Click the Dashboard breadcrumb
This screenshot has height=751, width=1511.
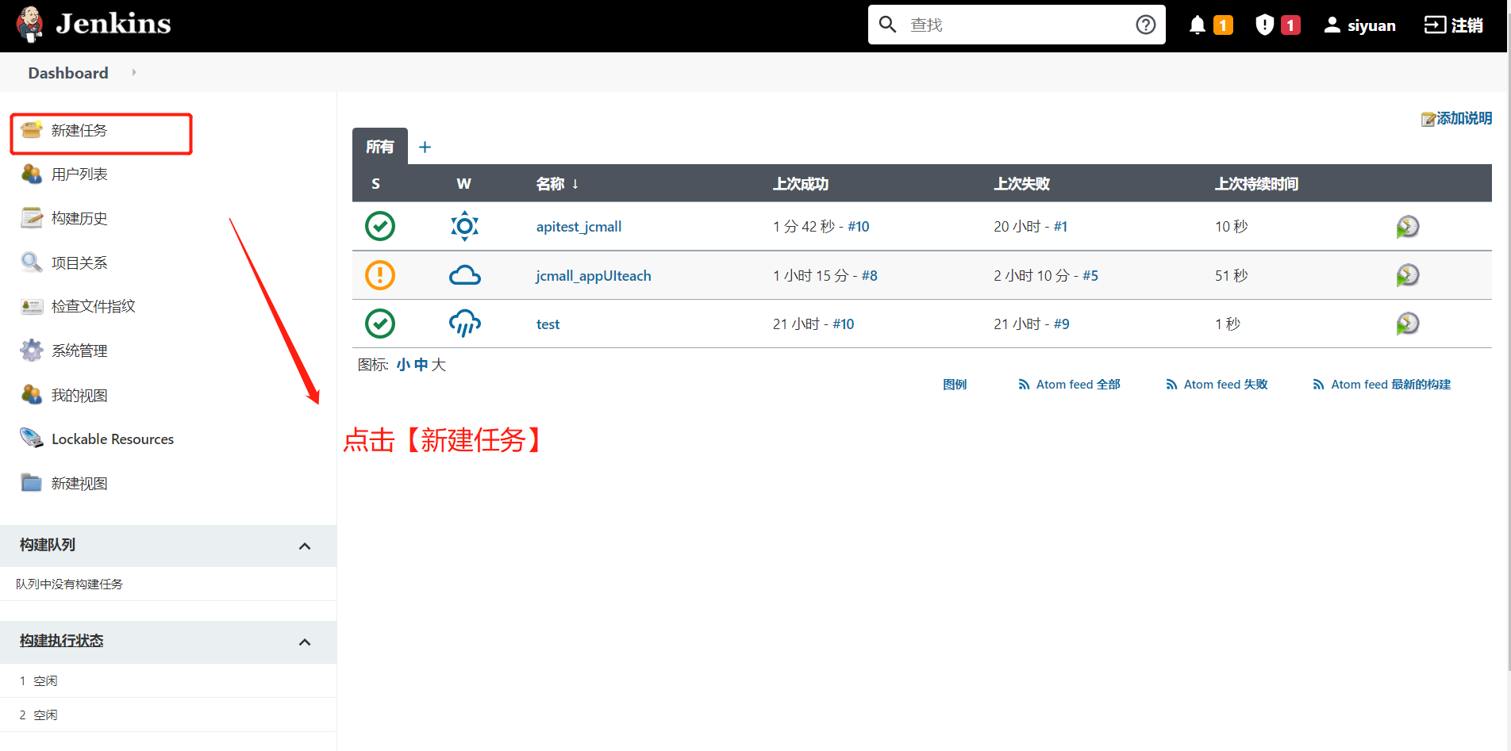[x=68, y=73]
